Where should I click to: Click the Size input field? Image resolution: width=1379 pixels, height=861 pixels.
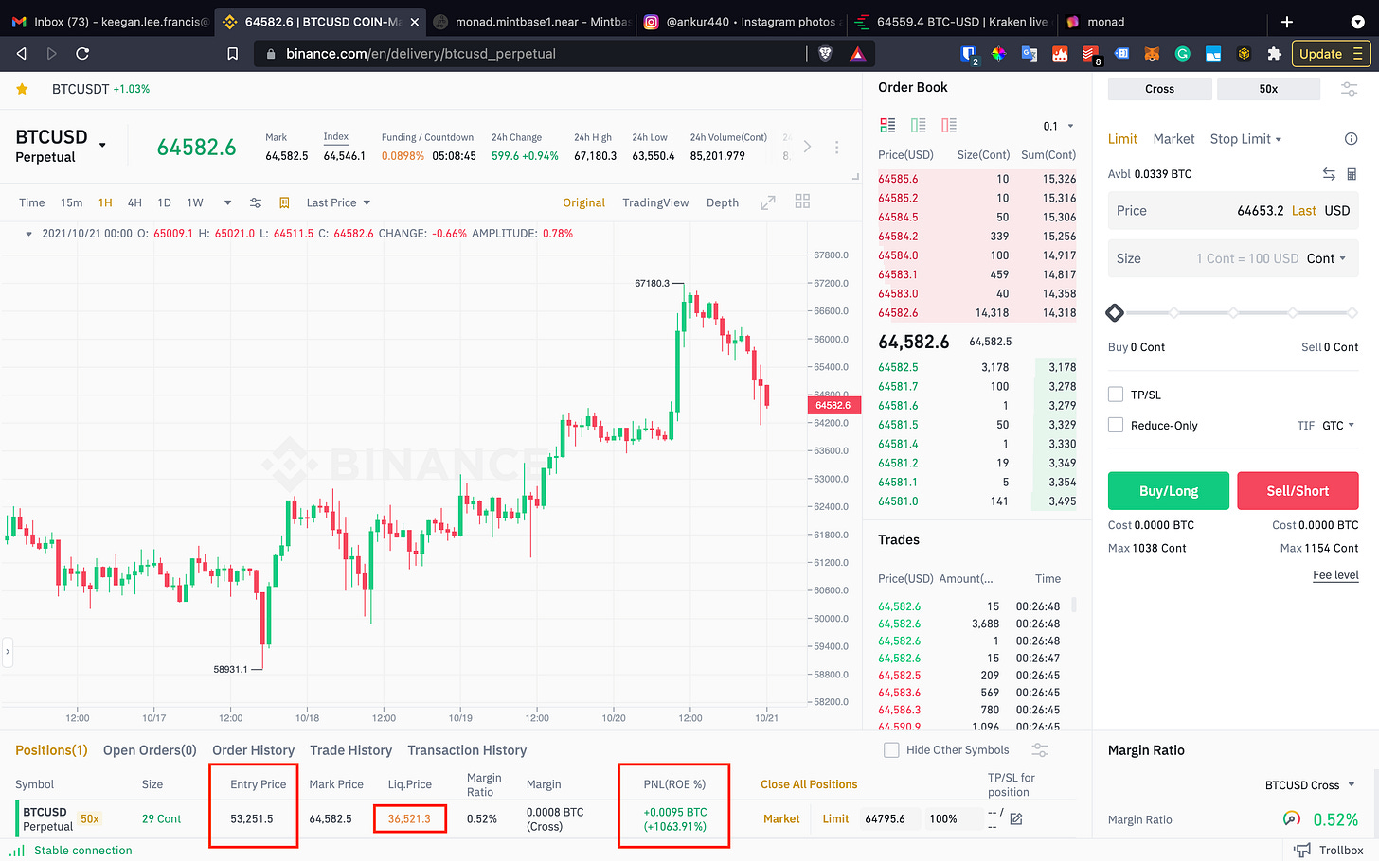(1233, 258)
